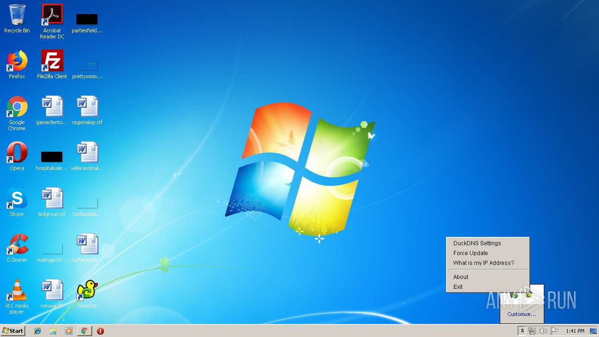Viewport: 599px width, 337px height.
Task: Select gameclients document on desktop
Action: pyautogui.click(x=52, y=110)
